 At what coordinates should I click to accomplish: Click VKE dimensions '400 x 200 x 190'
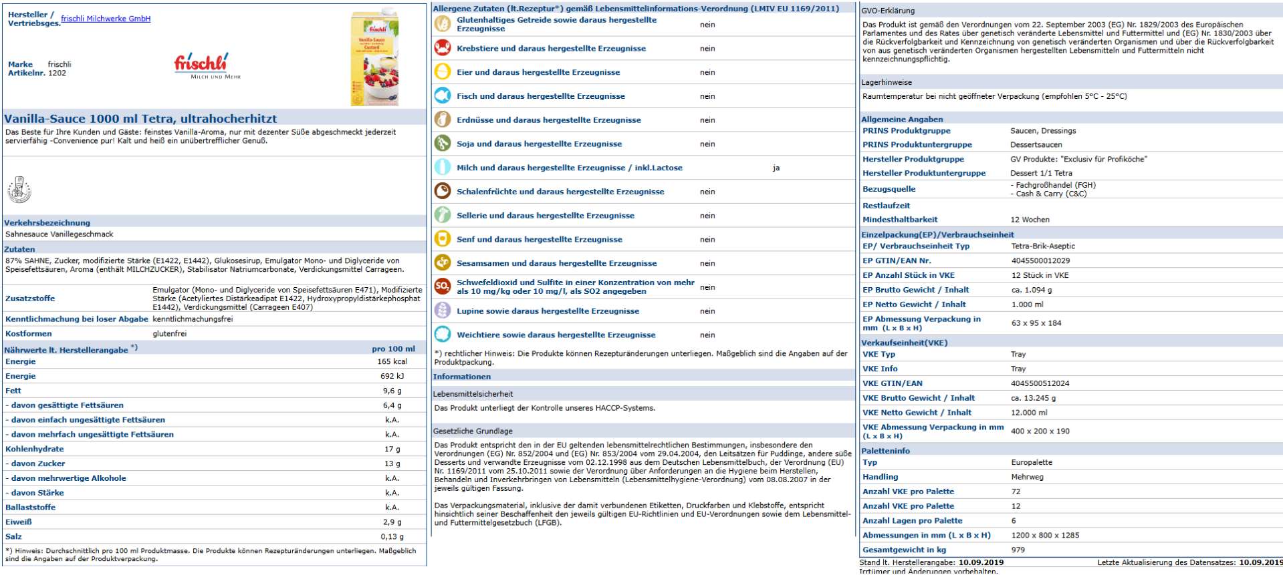[1040, 431]
